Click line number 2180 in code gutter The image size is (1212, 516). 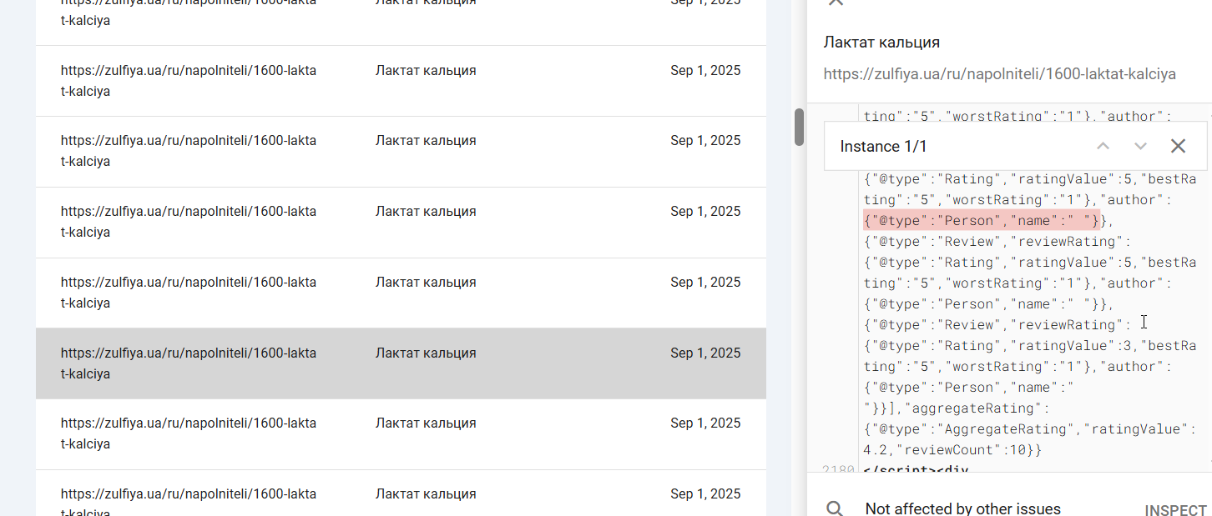click(837, 470)
